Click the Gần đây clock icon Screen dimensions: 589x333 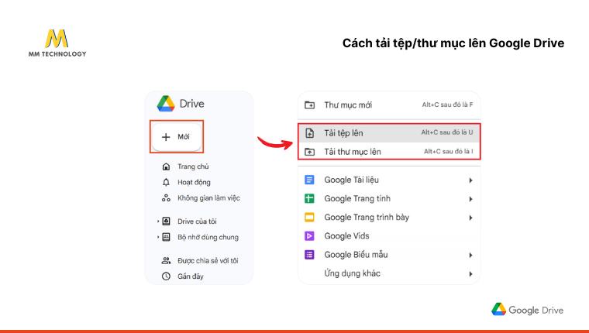tap(166, 276)
